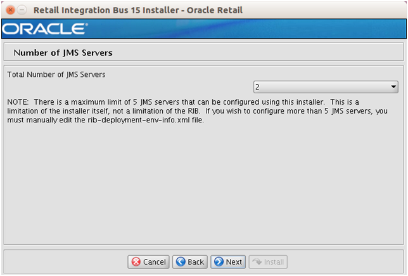The width and height of the screenshot is (408, 276).
Task: Click the grayed-out Install button
Action: pos(268,261)
